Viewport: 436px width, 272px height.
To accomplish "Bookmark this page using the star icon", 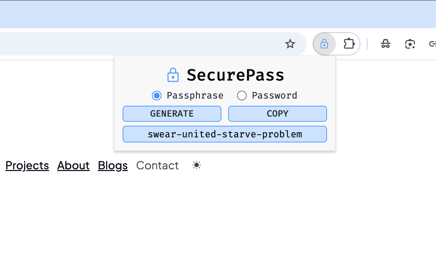I will [290, 44].
